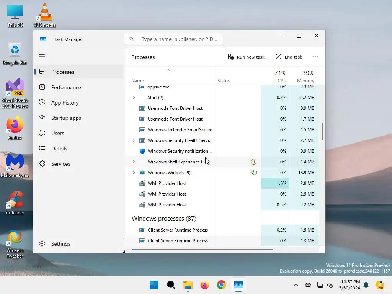Open the Services page
The height and width of the screenshot is (294, 392).
click(79, 164)
